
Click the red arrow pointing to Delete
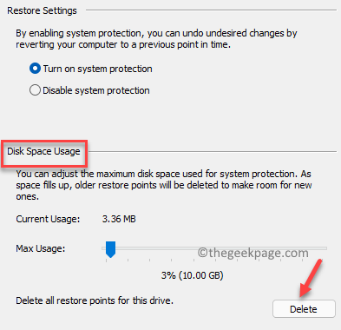(311, 278)
